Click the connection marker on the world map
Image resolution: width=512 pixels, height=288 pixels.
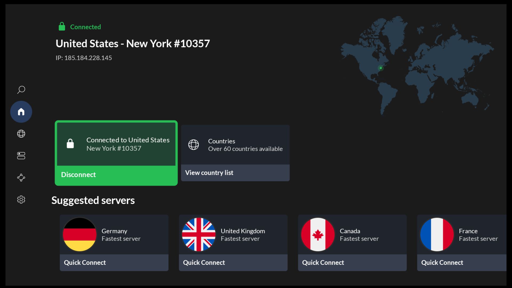(x=381, y=68)
